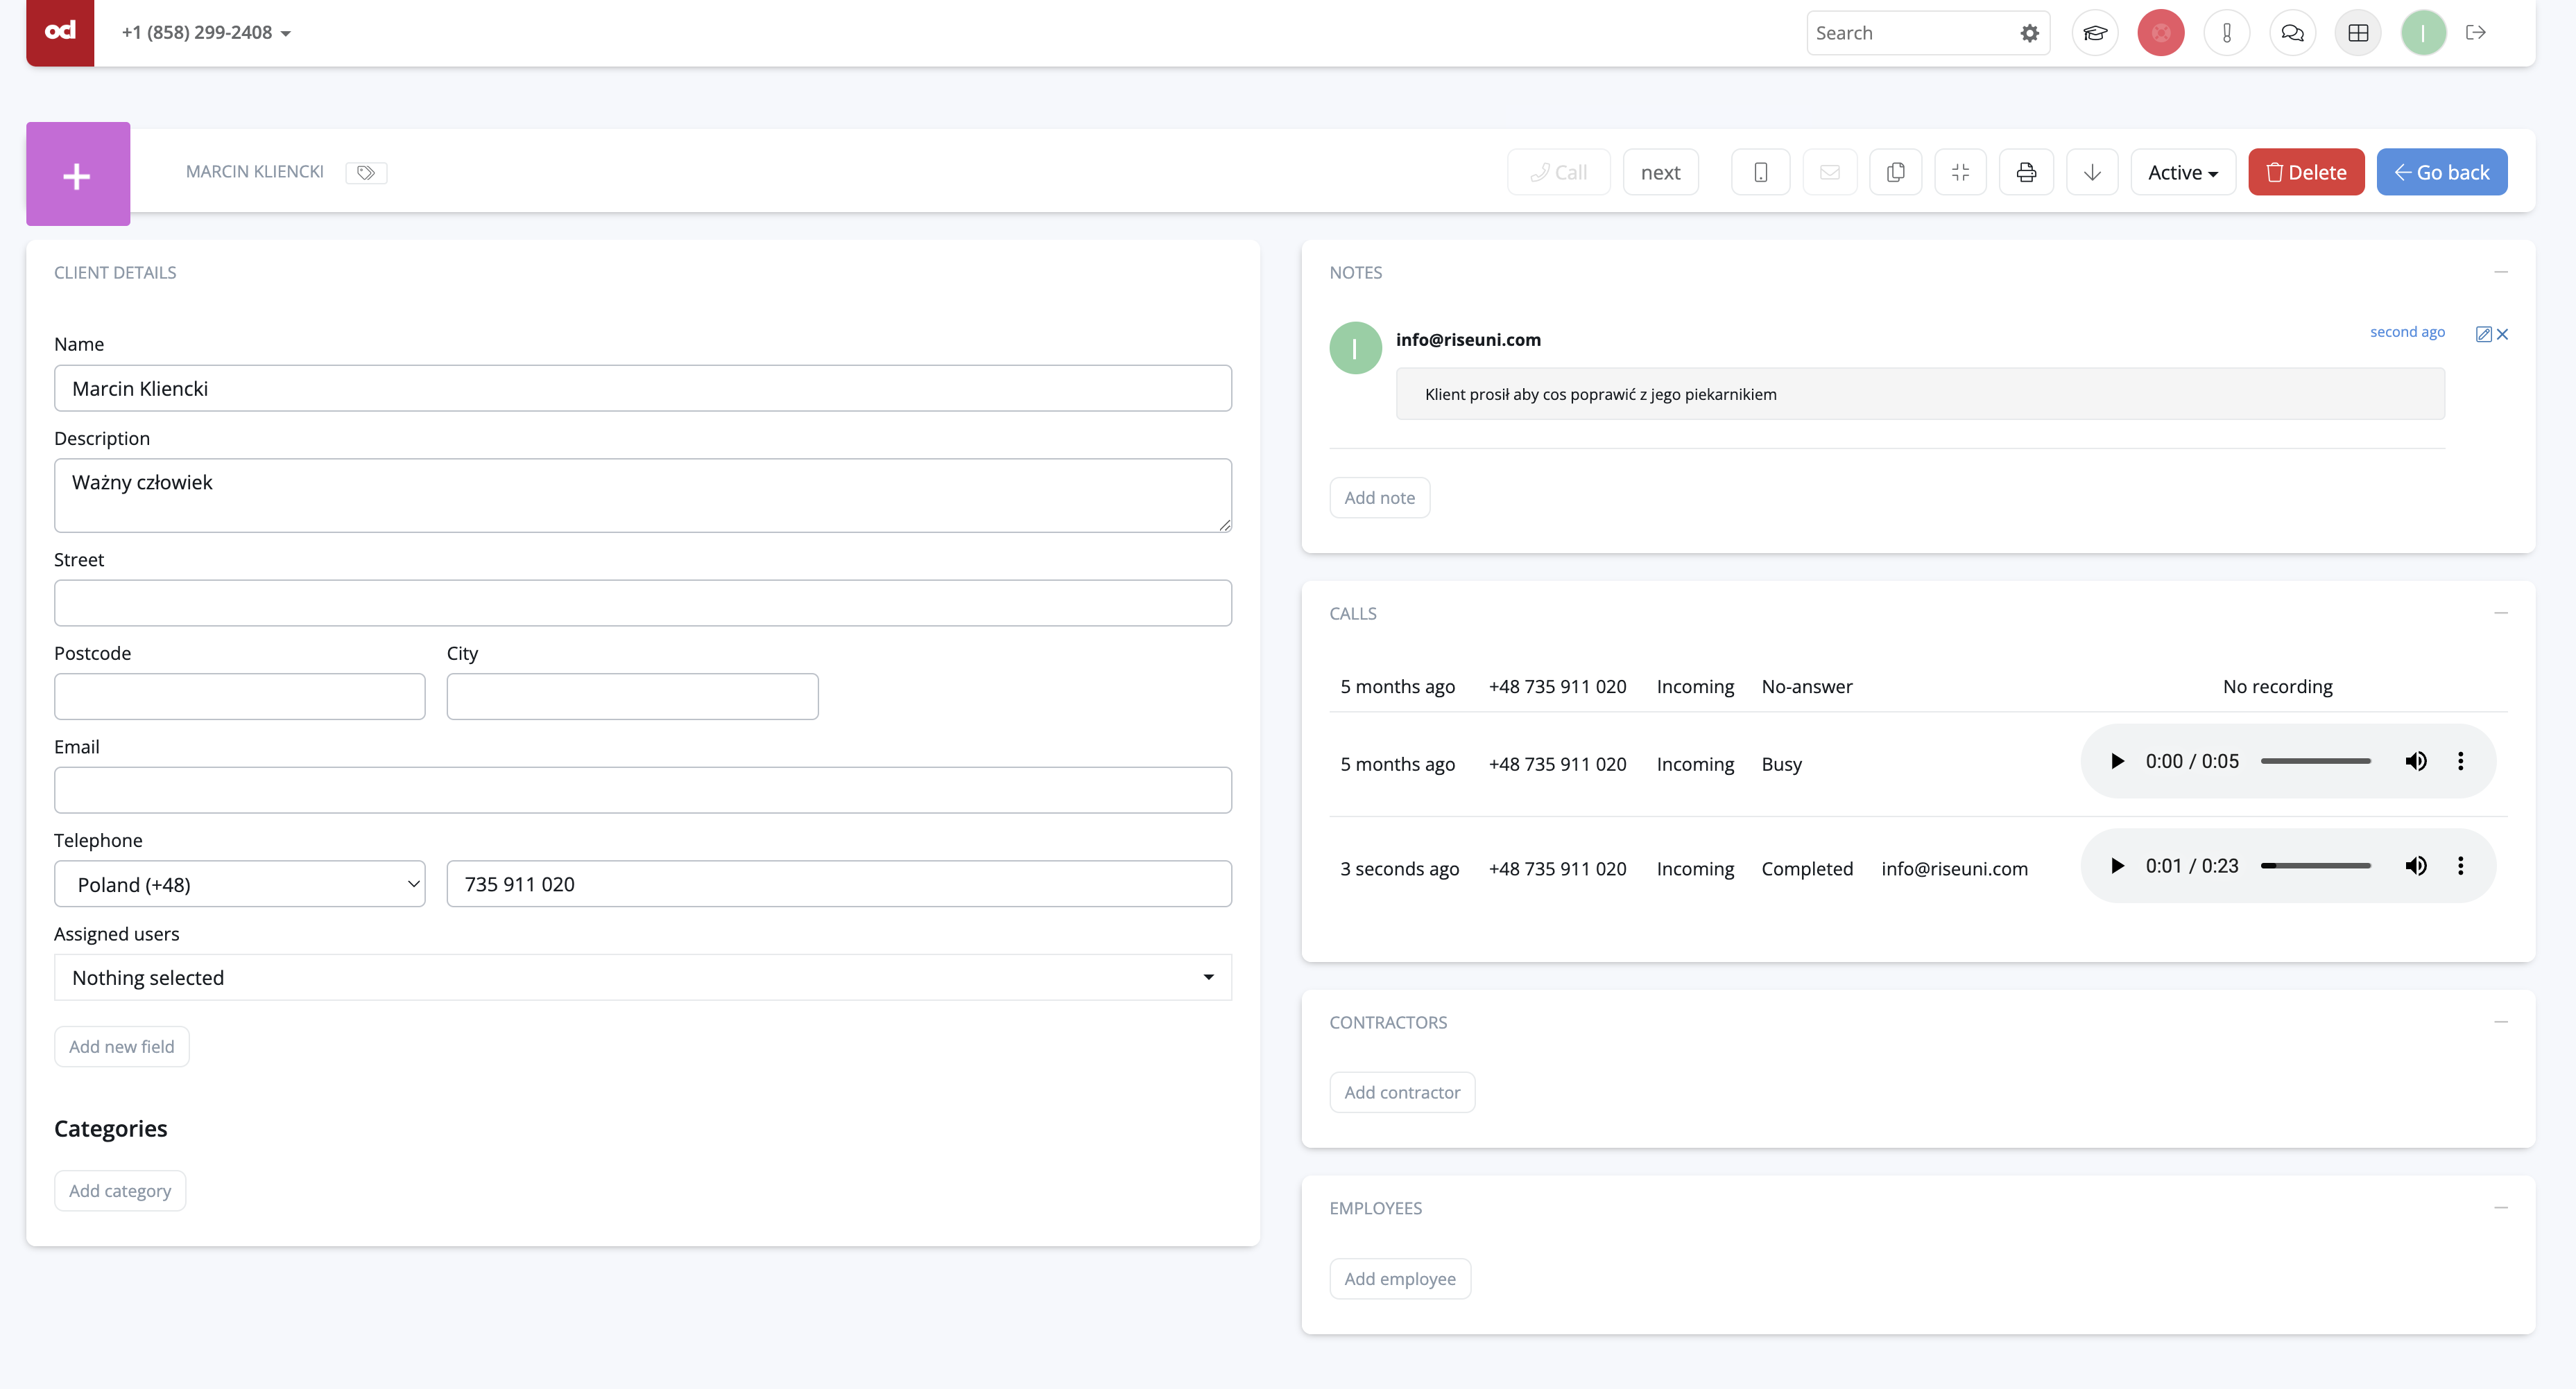2576x1389 pixels.
Task: Expand the Poland (+48) country code dropdown
Action: (x=240, y=884)
